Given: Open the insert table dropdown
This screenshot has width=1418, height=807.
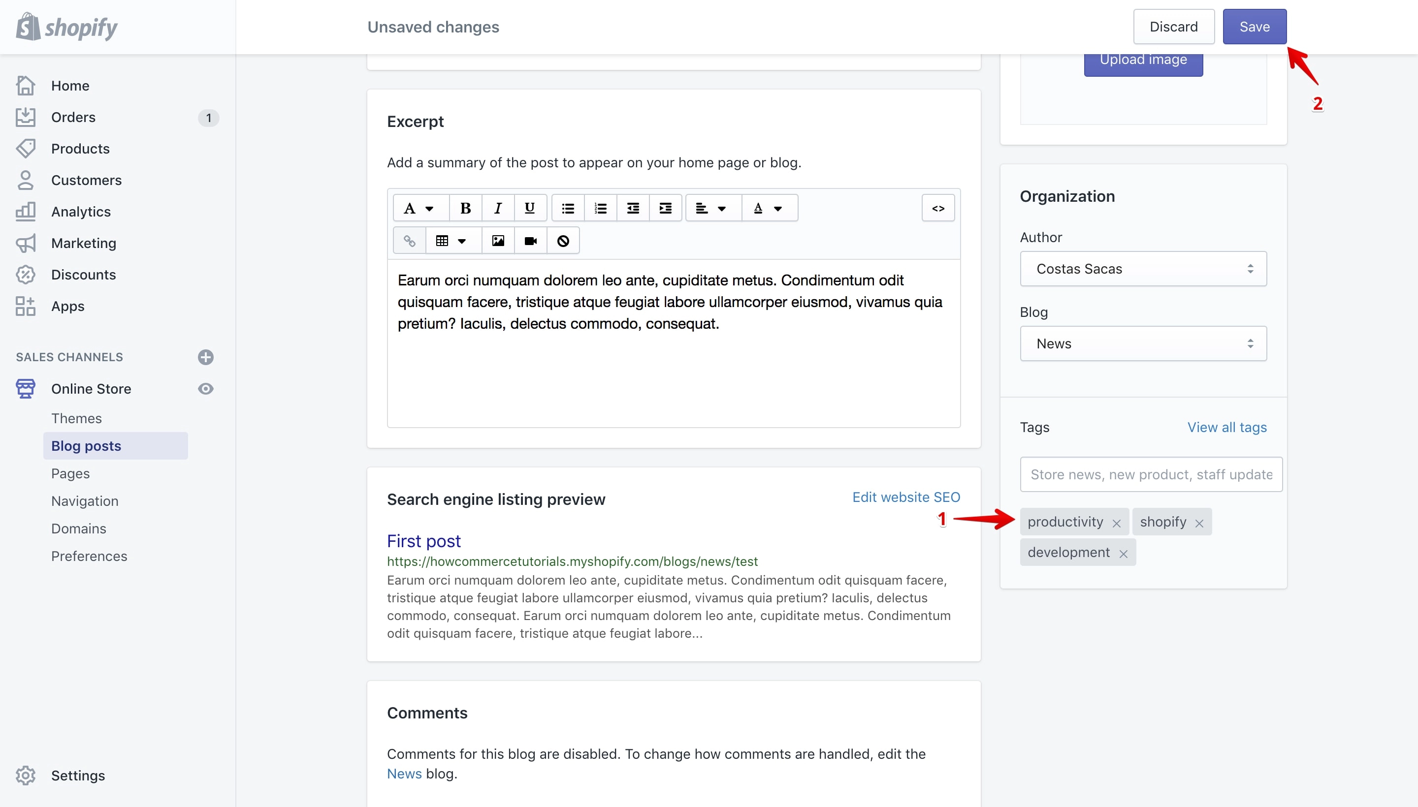Looking at the screenshot, I should (451, 241).
